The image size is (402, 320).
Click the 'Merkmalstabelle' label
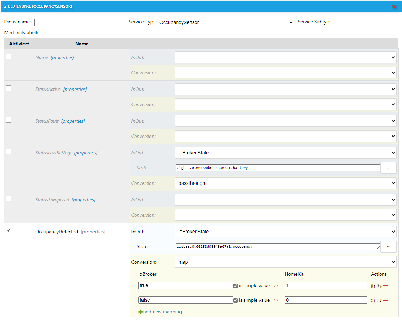point(22,33)
